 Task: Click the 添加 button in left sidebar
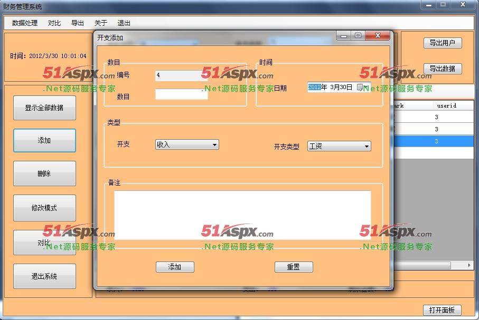44,140
